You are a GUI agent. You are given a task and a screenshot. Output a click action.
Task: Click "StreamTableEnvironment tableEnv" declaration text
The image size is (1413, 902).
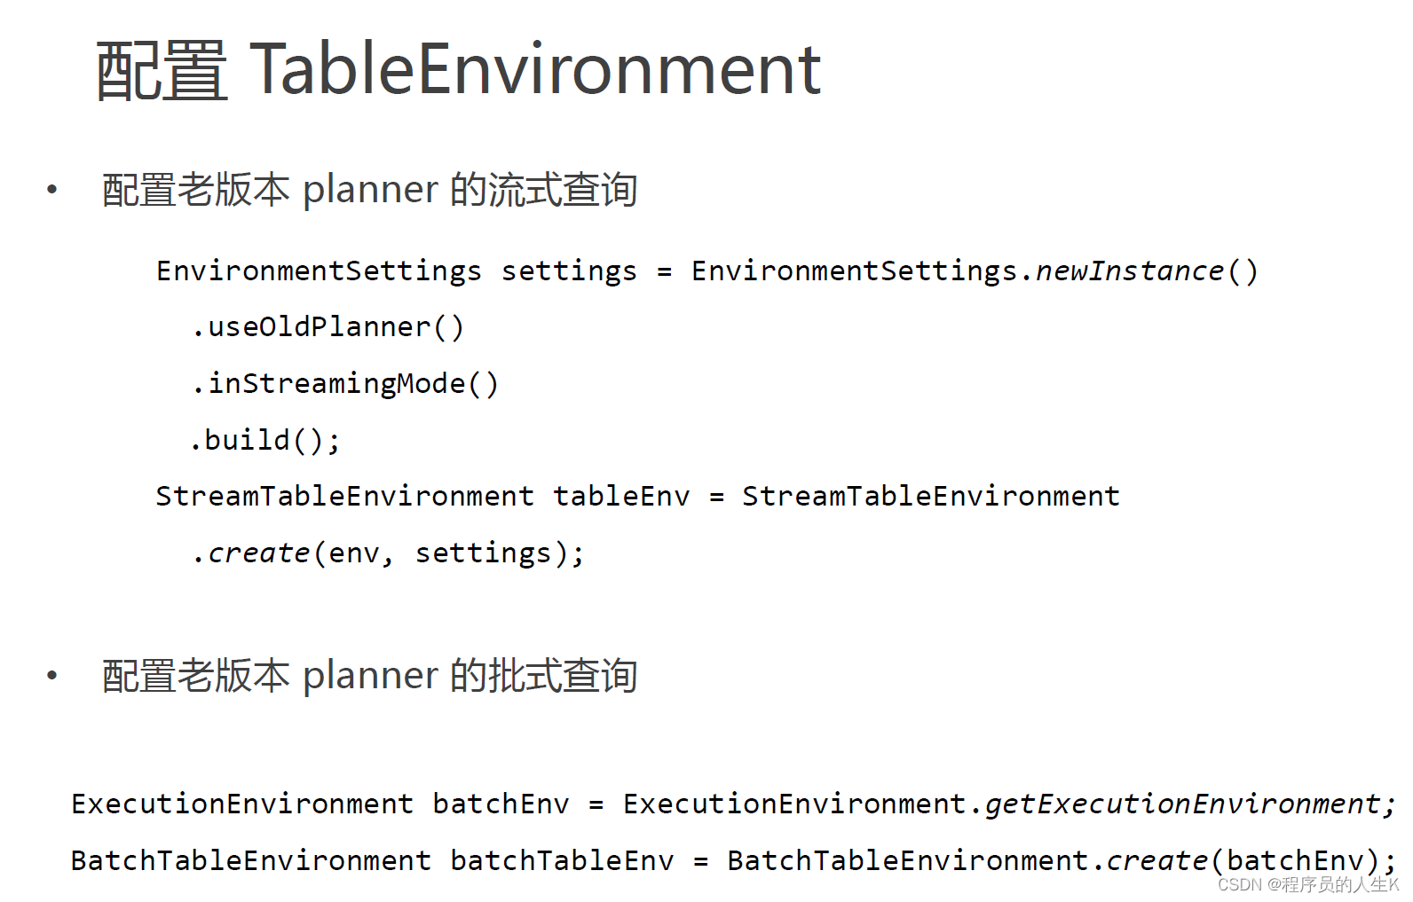click(x=422, y=496)
